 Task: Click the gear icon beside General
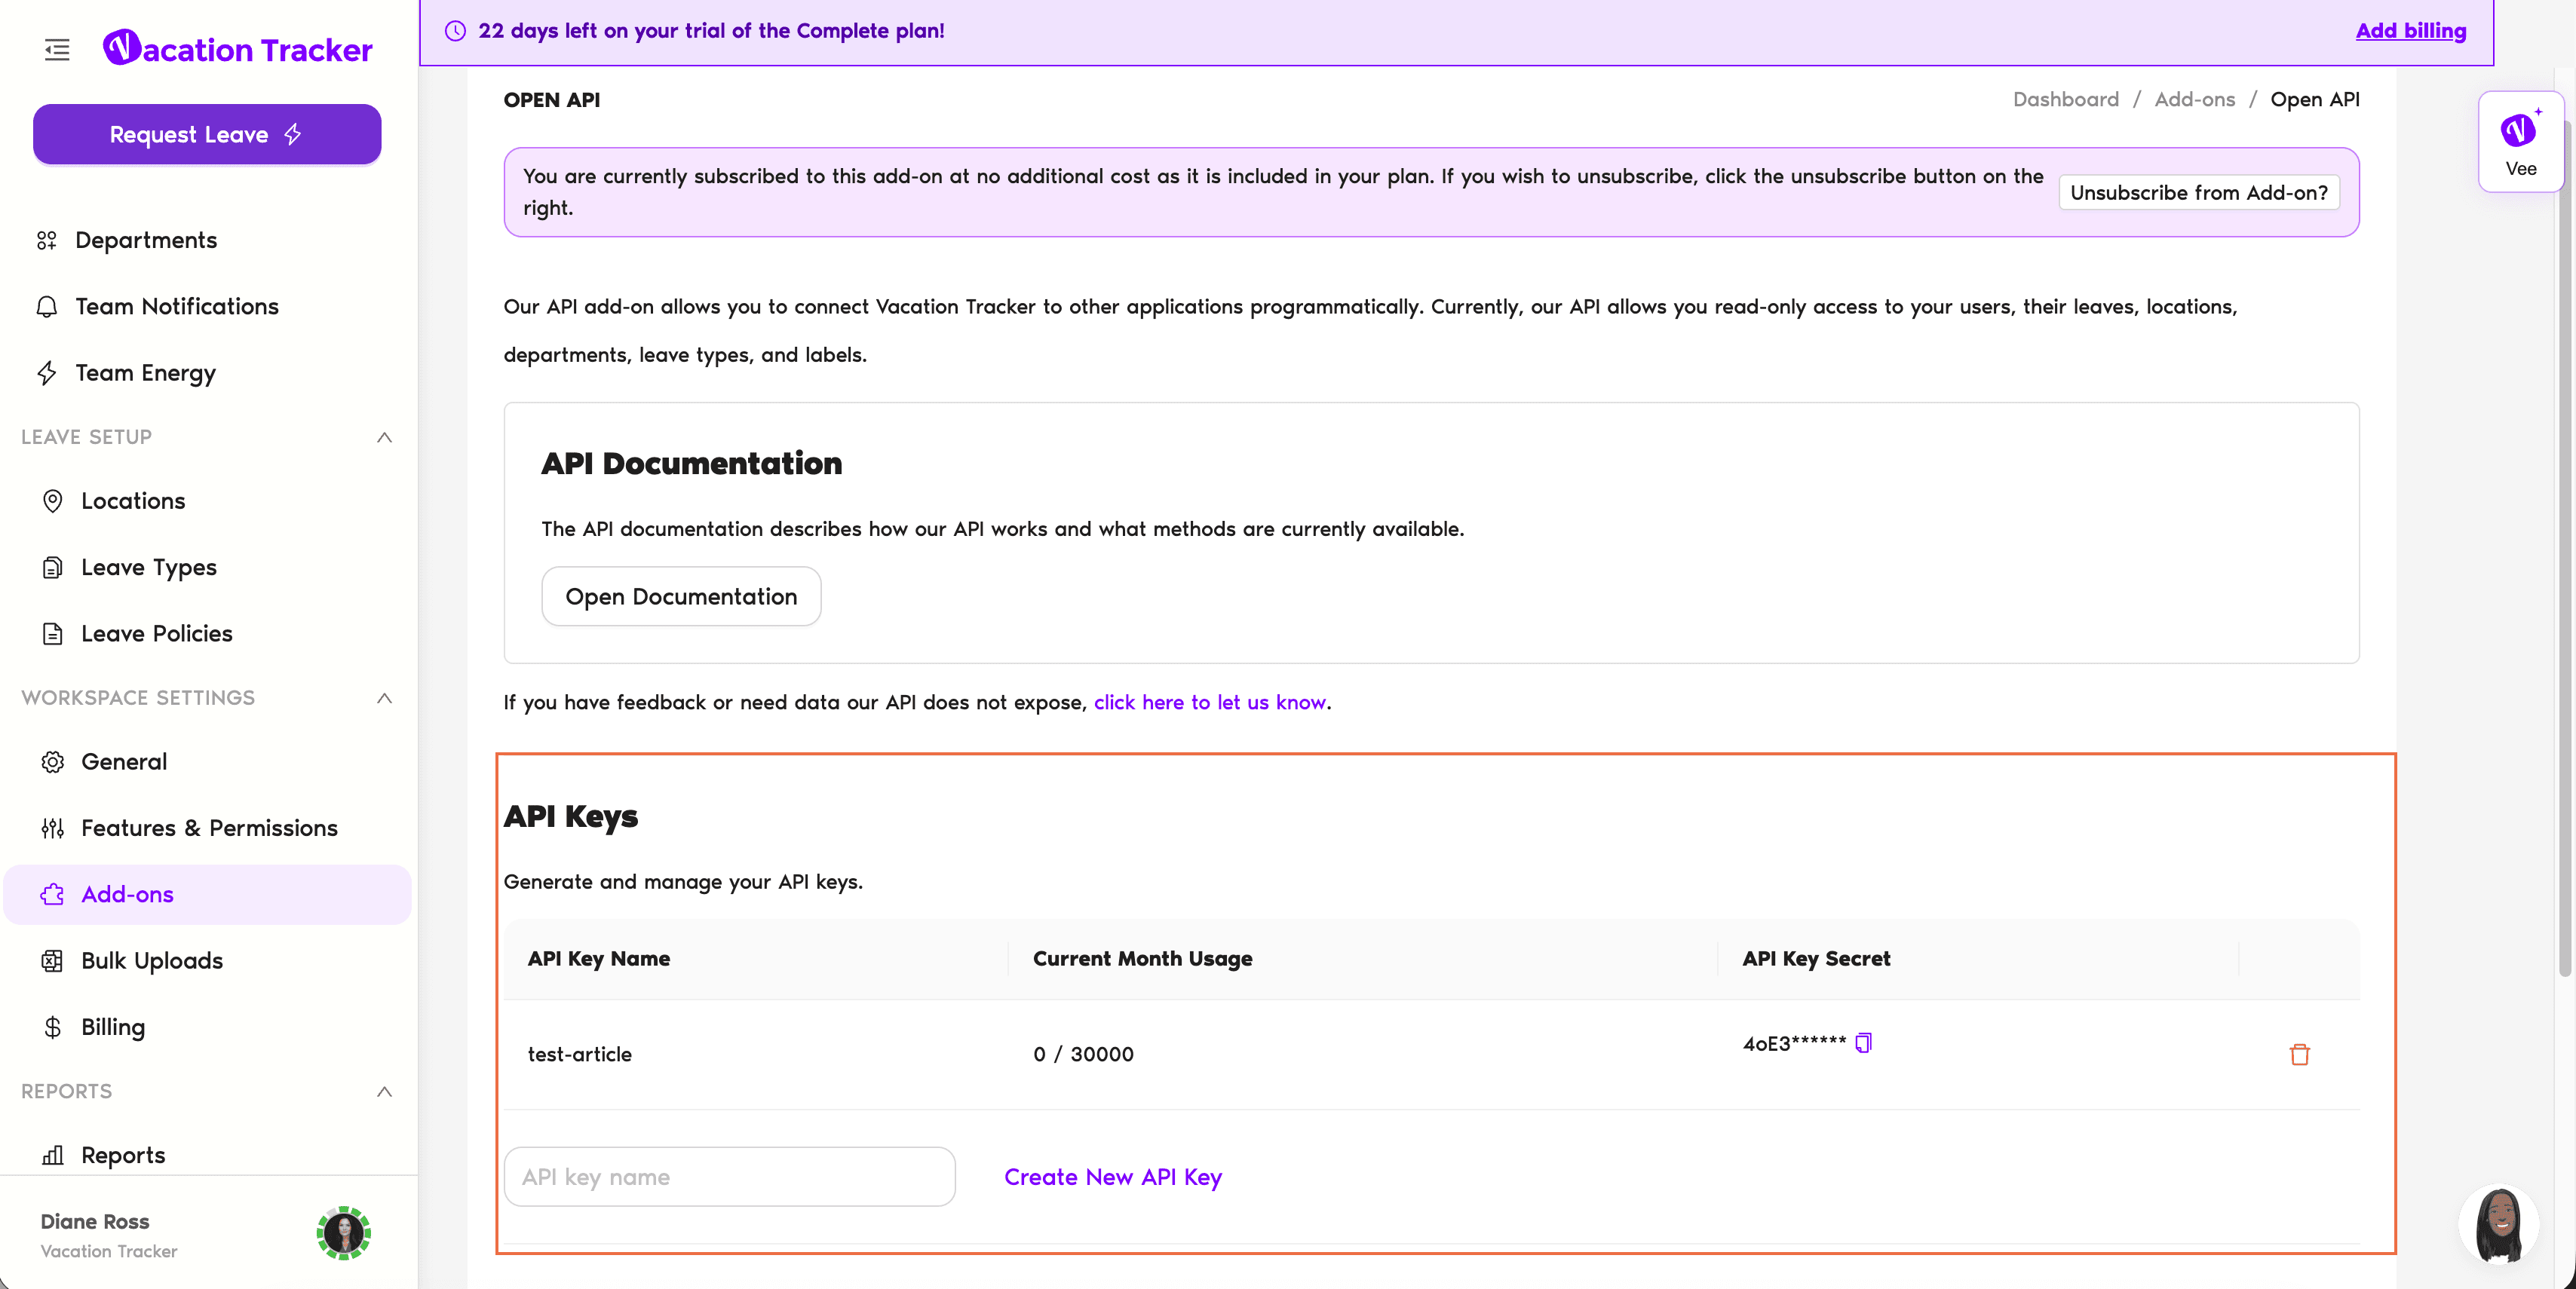click(x=52, y=761)
